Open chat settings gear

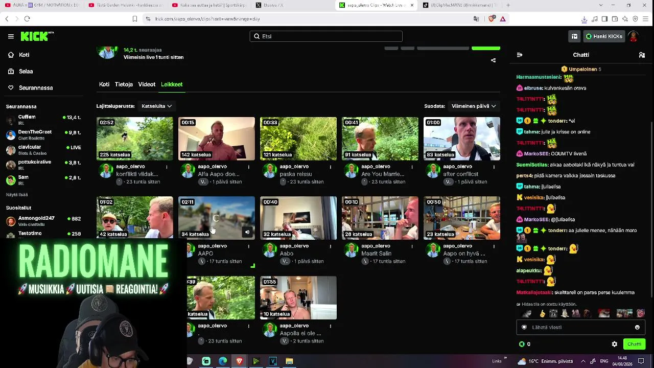(614, 344)
